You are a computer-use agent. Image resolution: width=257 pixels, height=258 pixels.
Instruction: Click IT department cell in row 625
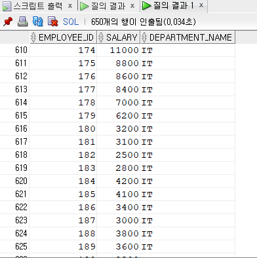coord(188,247)
